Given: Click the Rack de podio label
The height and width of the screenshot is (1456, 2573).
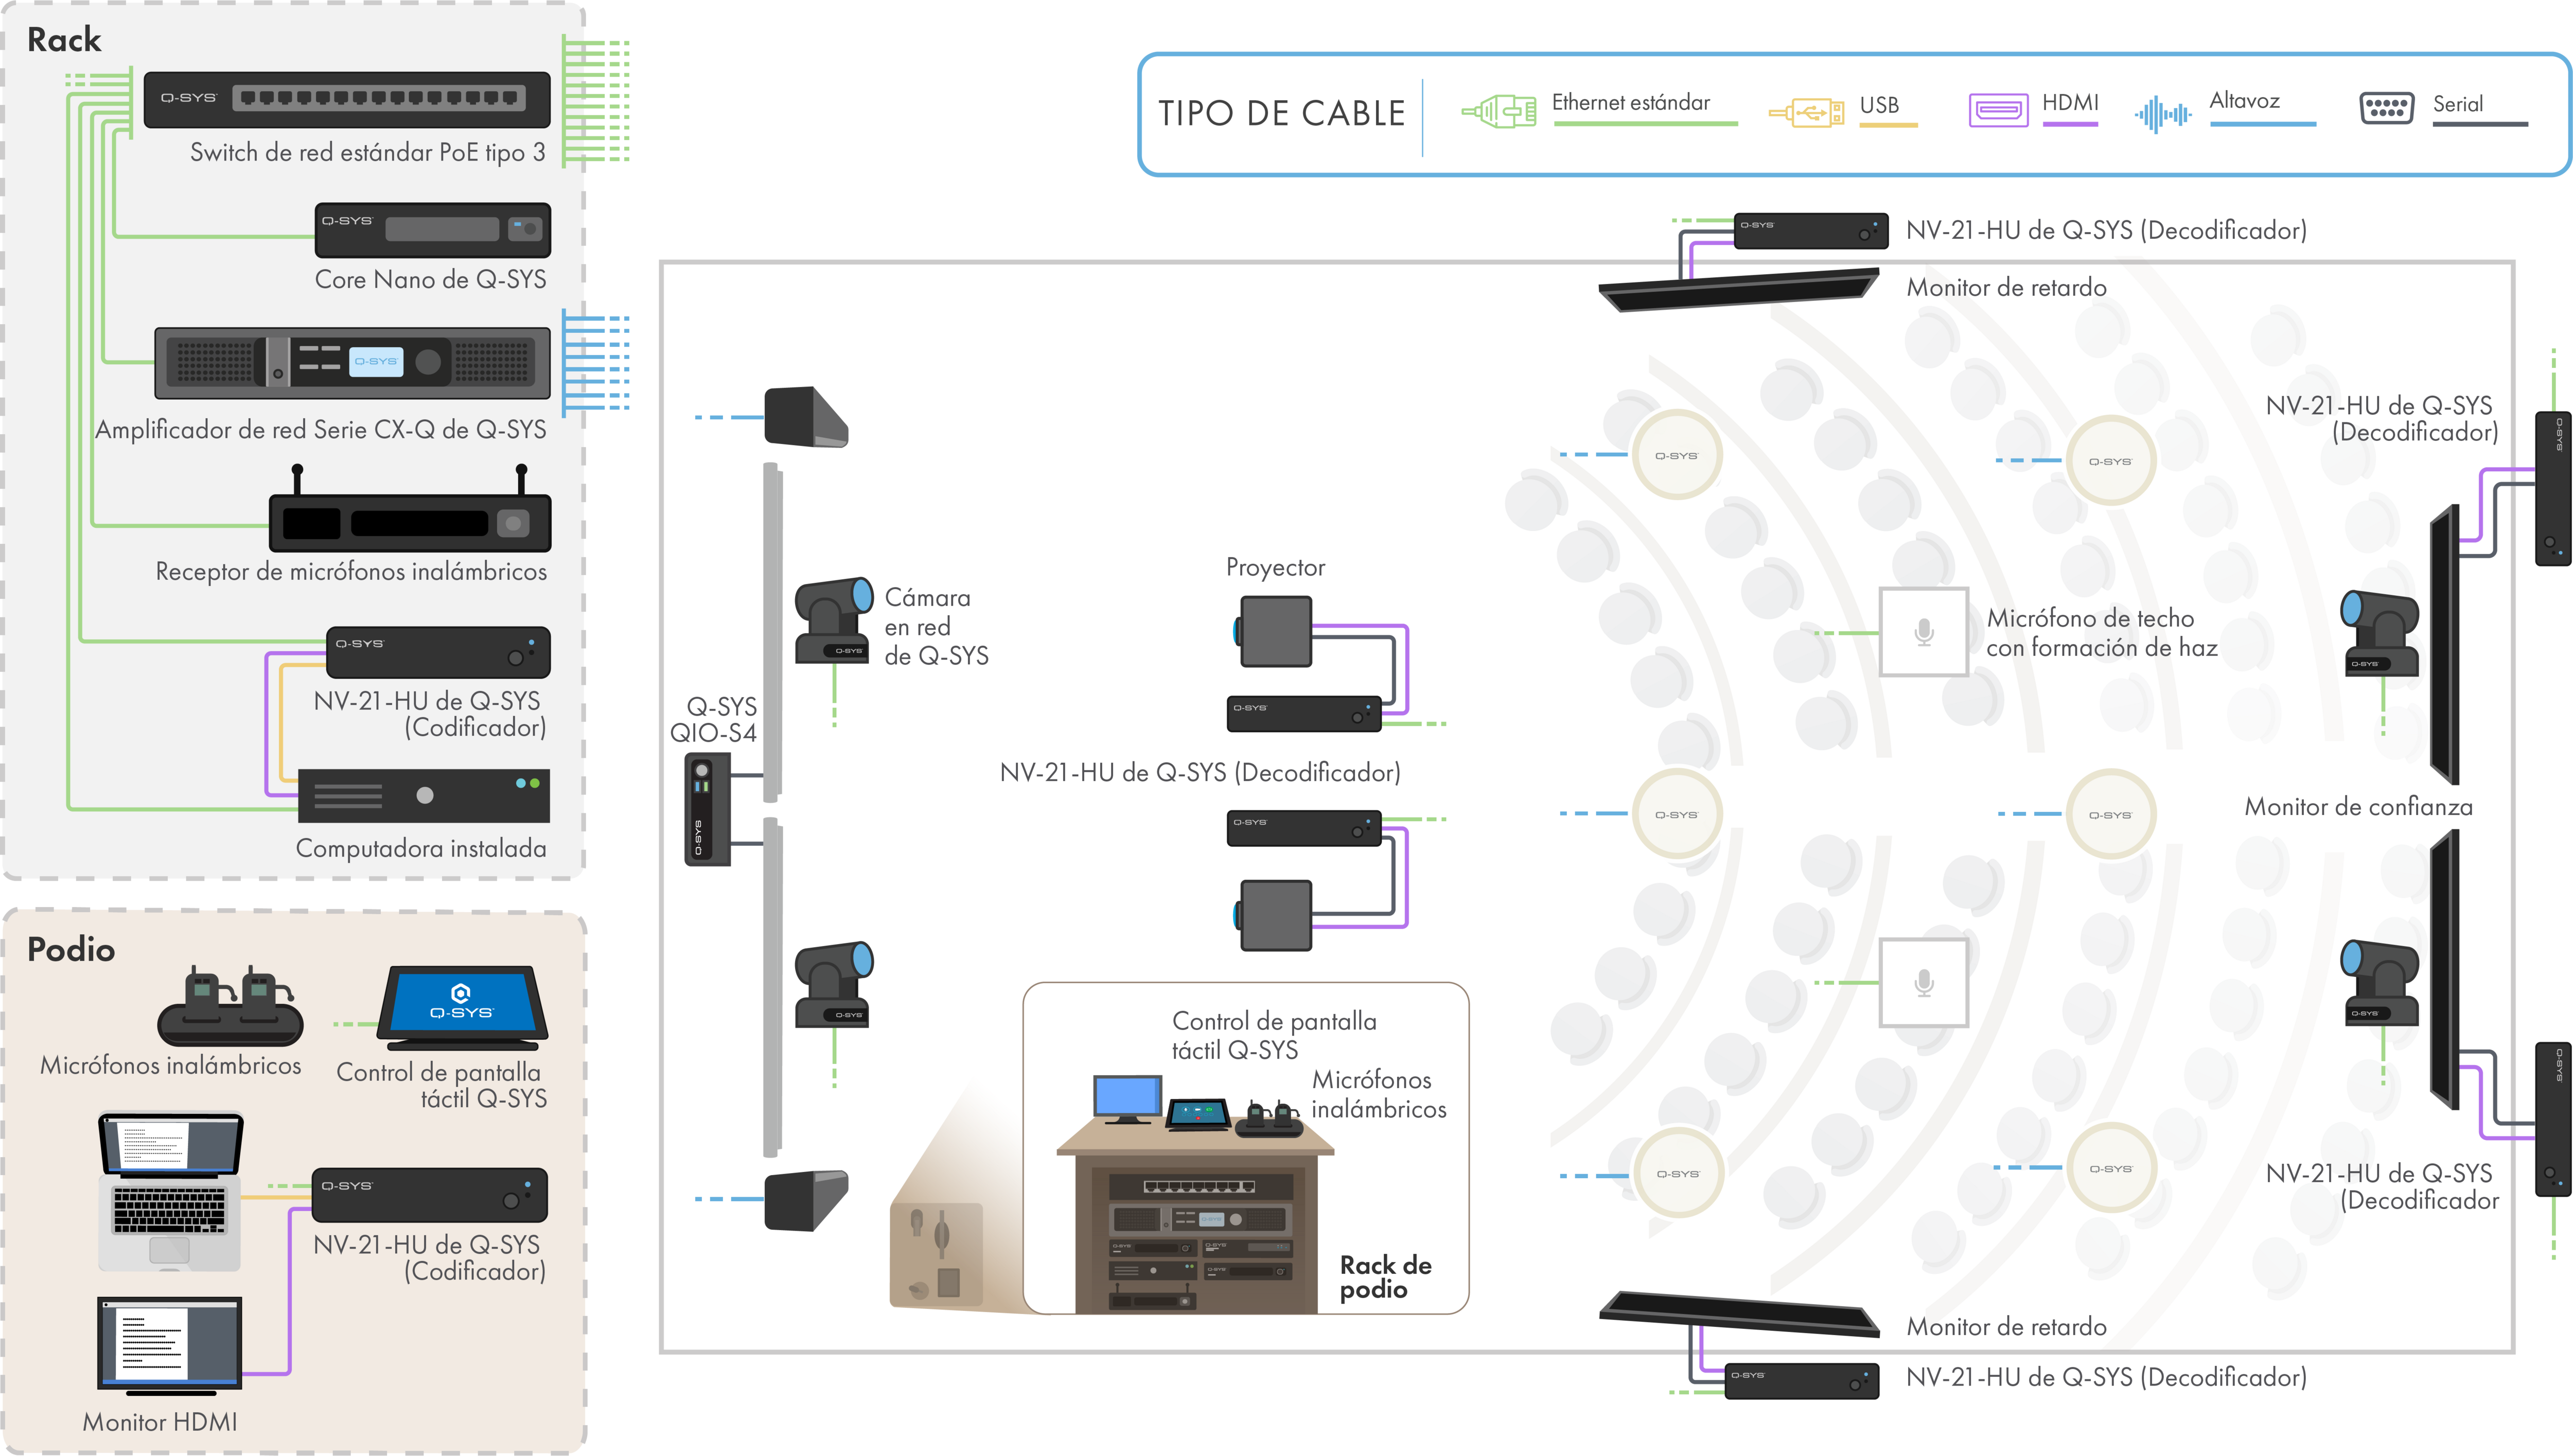Looking at the screenshot, I should pos(1385,1277).
